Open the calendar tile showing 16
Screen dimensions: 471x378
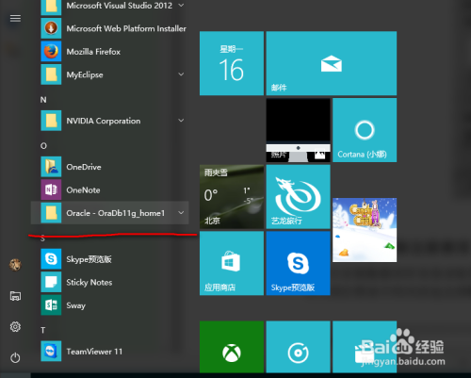pyautogui.click(x=232, y=63)
